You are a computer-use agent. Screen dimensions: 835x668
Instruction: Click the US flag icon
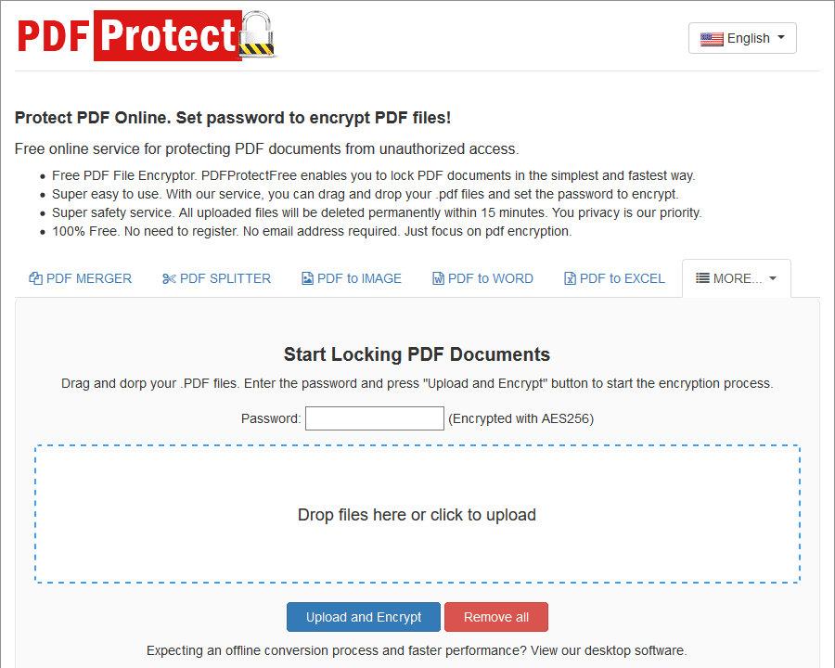(x=712, y=39)
